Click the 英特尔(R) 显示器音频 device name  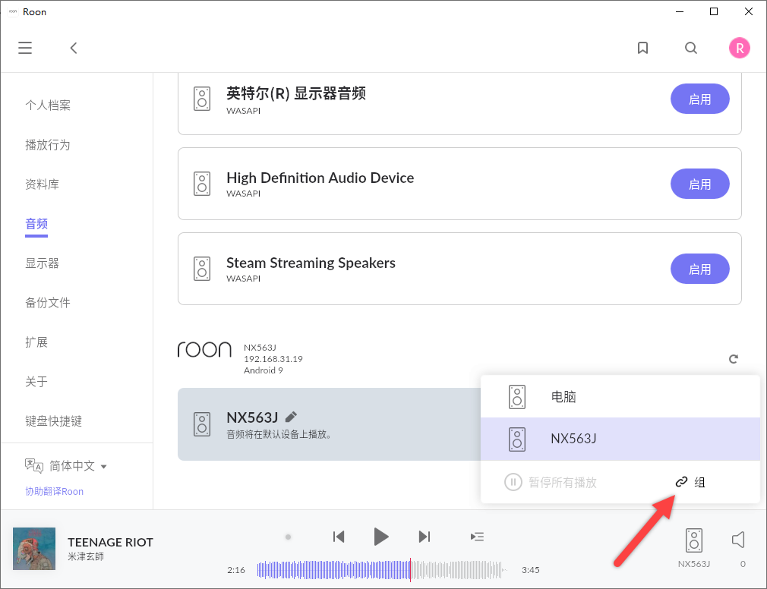click(296, 93)
